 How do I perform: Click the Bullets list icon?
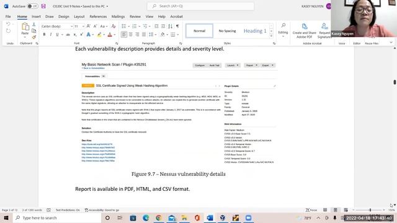tap(124, 26)
